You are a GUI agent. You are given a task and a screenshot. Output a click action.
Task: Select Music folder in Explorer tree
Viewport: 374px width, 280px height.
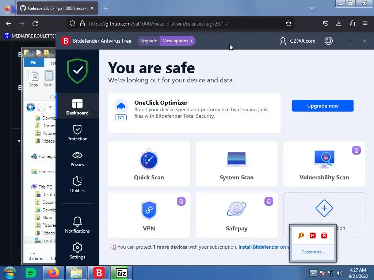coord(44,217)
